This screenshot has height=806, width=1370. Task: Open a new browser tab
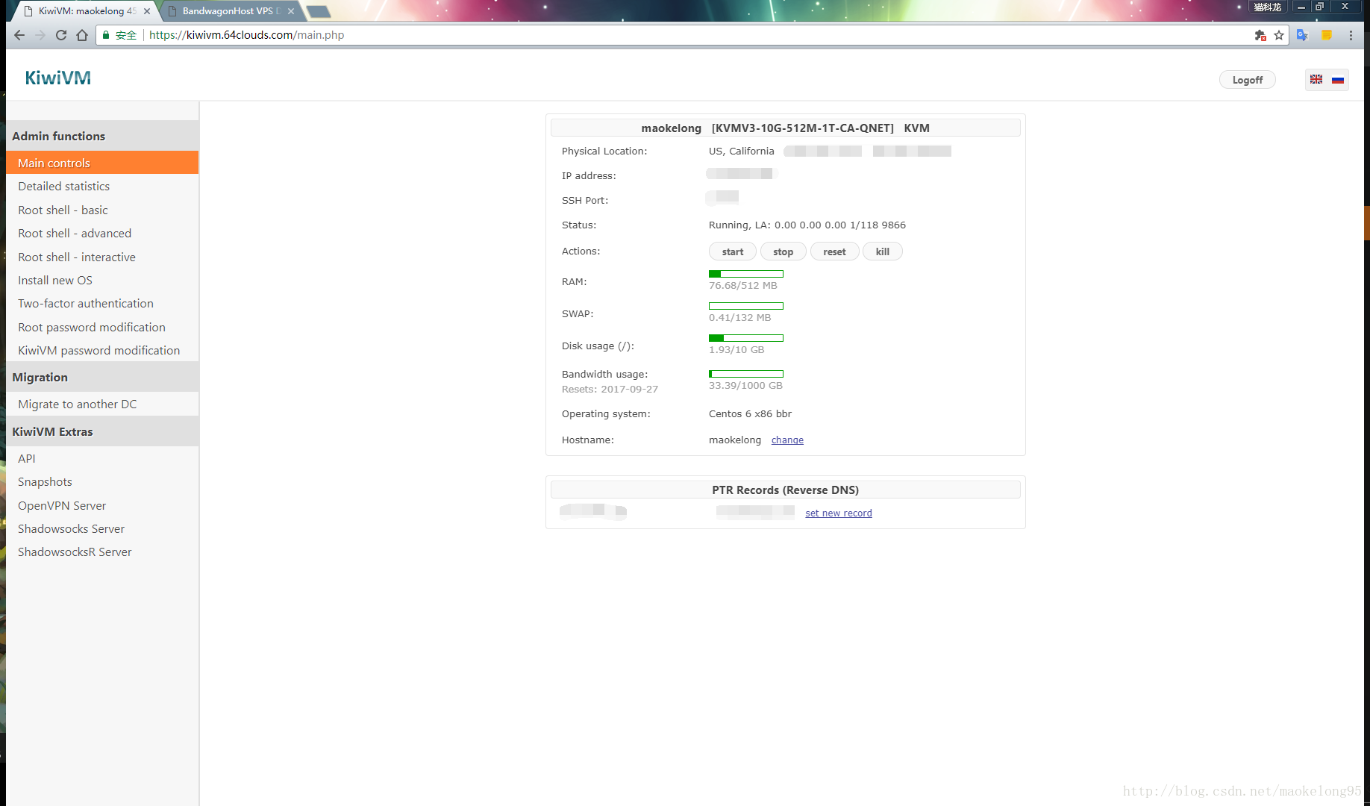tap(319, 11)
